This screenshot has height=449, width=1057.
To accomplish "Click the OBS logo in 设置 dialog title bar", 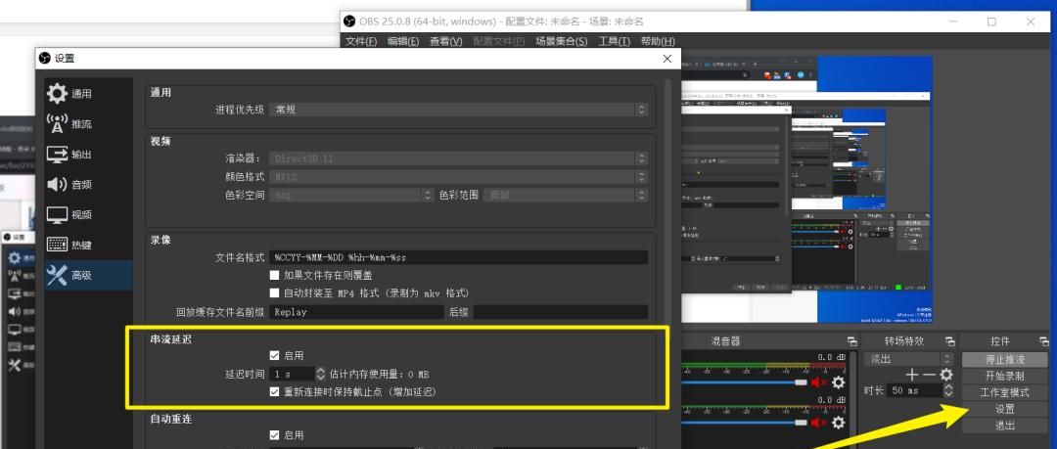I will 44,59.
